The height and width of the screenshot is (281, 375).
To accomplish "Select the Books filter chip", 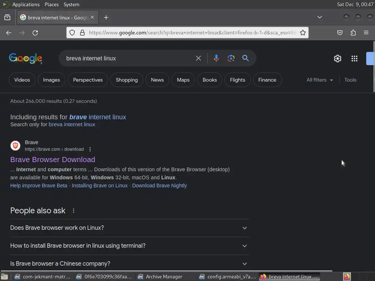I will (x=210, y=80).
